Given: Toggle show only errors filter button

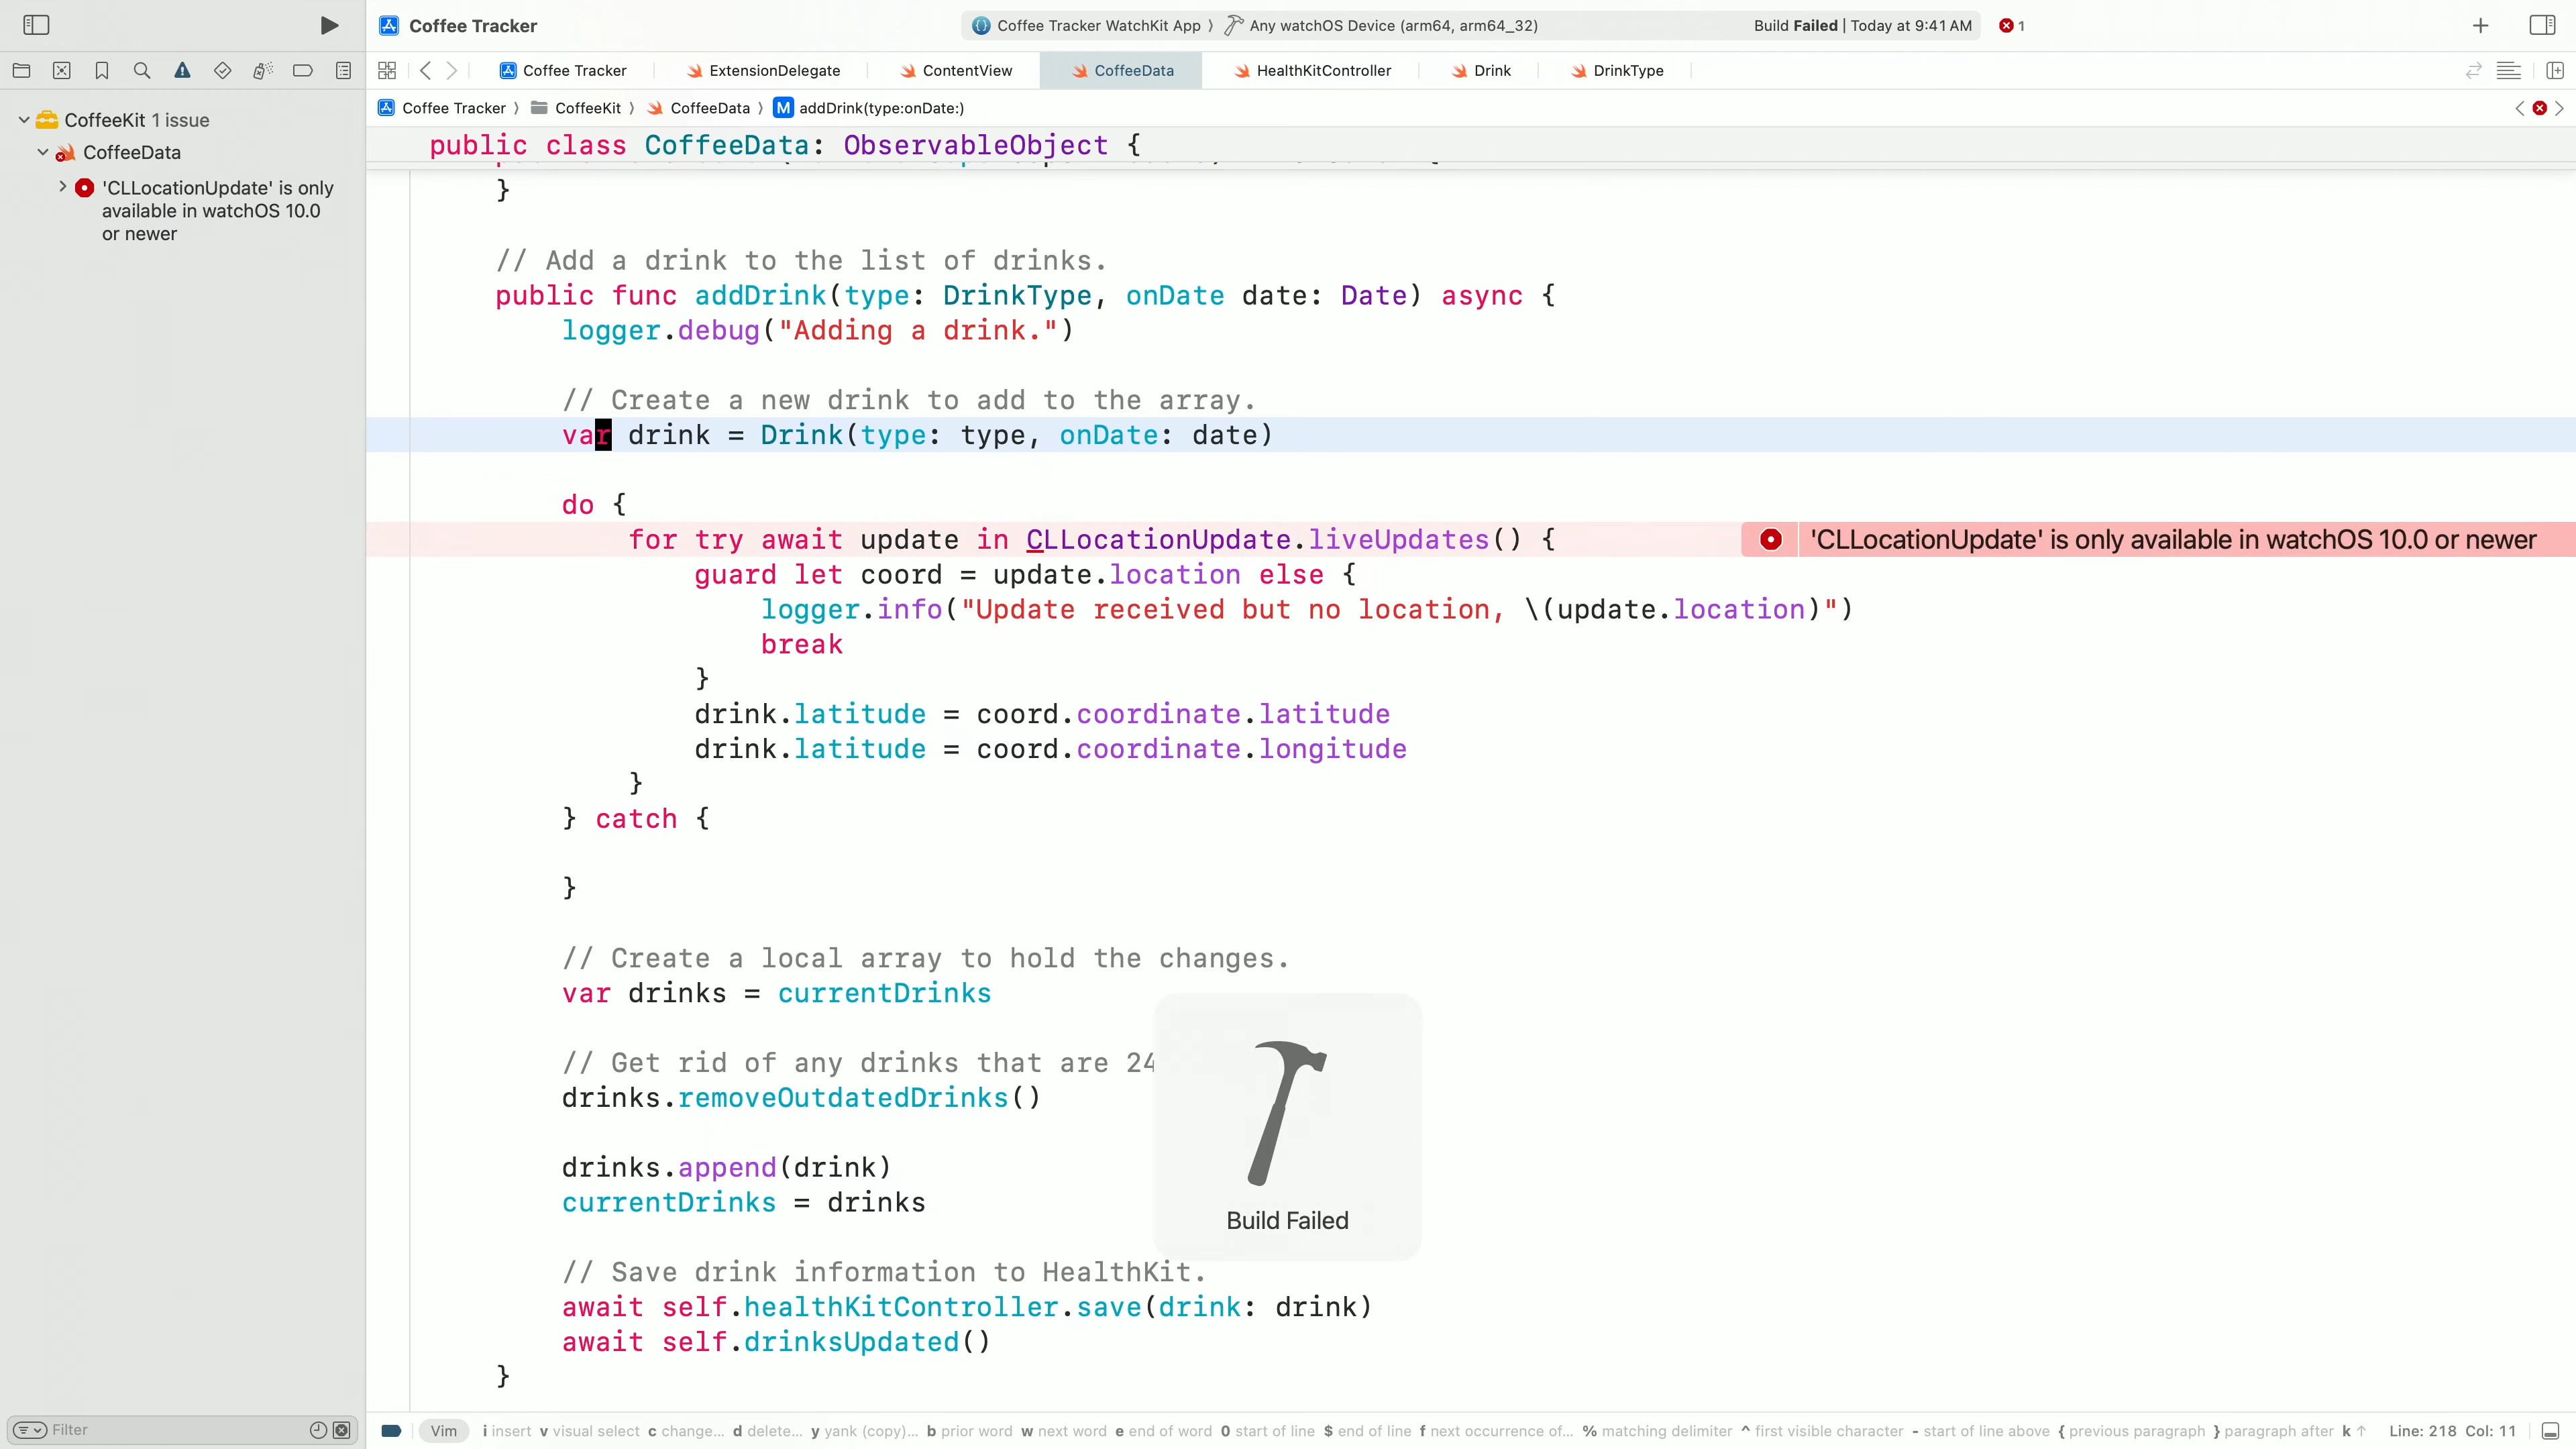Looking at the screenshot, I should pos(342,1430).
